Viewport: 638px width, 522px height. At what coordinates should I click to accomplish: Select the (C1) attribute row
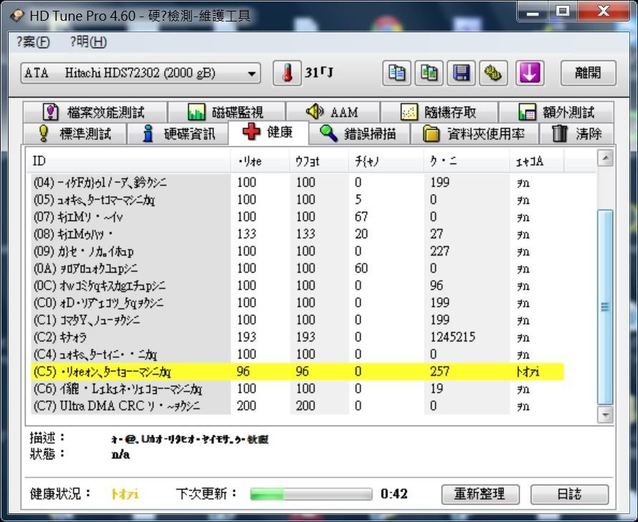point(297,320)
